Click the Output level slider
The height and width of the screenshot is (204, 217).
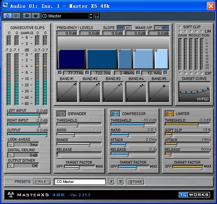click(x=28, y=134)
